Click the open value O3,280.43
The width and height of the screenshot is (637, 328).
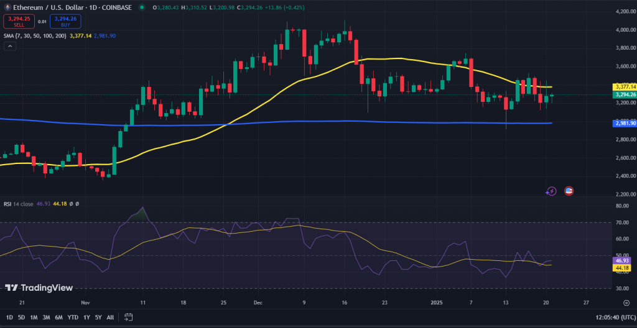click(x=165, y=7)
